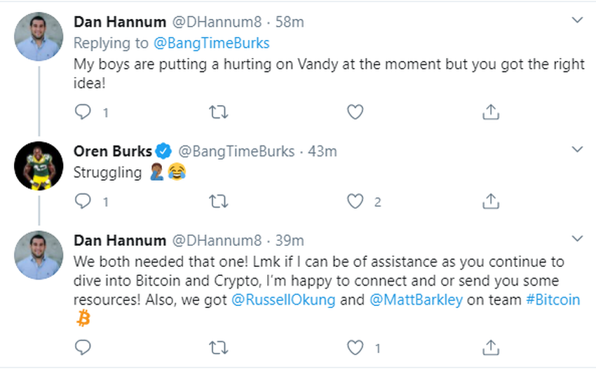The width and height of the screenshot is (596, 369).
Task: Like Dan Hannum's Bitcoin tweet
Action: click(355, 347)
